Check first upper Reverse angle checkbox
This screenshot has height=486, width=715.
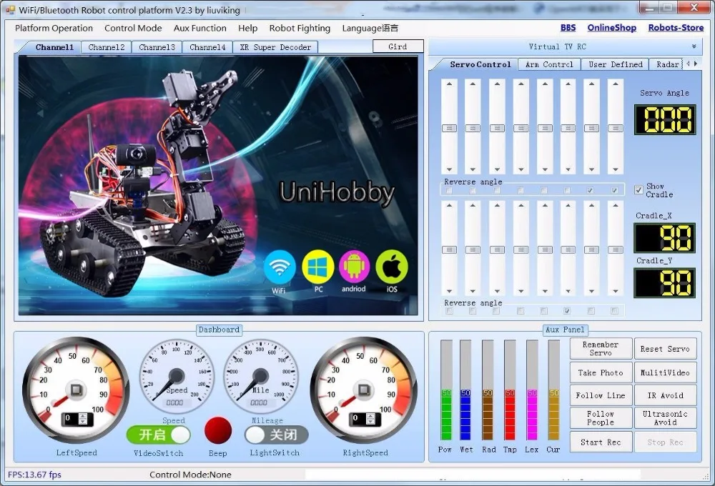(449, 191)
